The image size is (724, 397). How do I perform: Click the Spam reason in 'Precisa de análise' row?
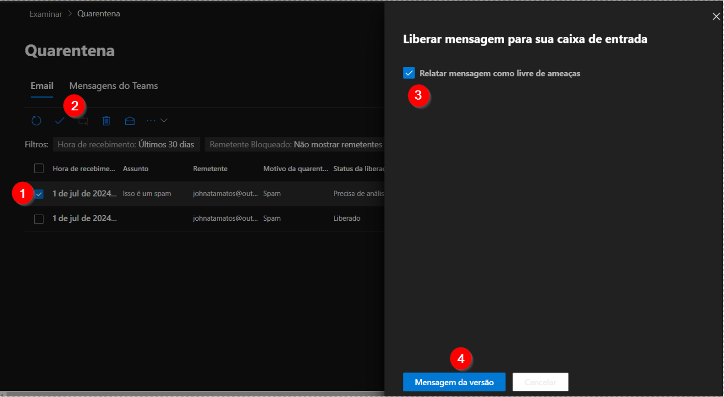tap(272, 194)
